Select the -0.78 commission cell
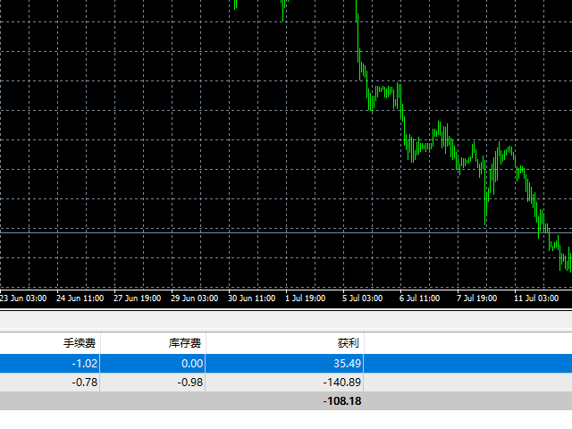This screenshot has width=572, height=429. tap(50, 383)
